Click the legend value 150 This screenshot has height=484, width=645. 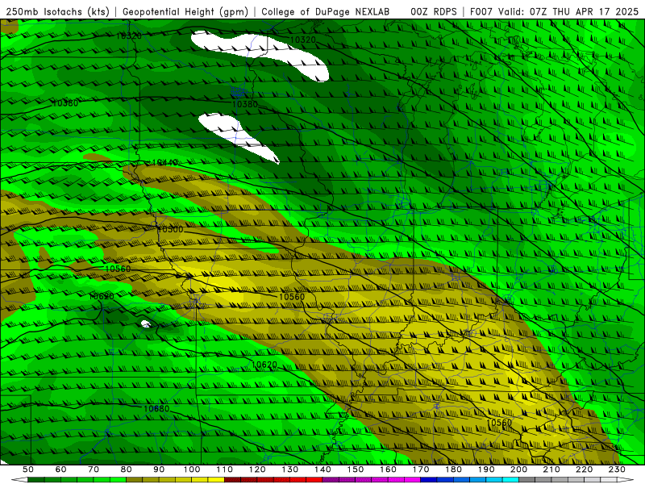click(x=355, y=469)
